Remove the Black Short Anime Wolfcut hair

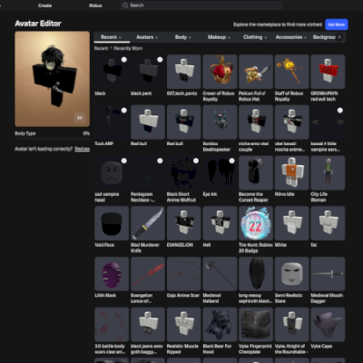pos(184,172)
